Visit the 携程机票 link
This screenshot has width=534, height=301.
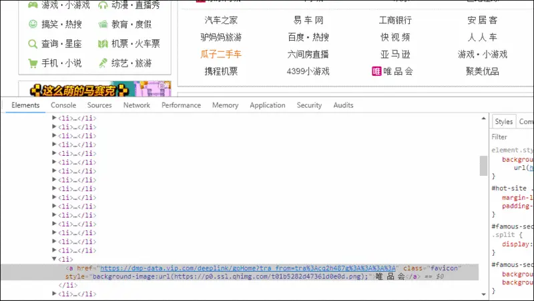[221, 71]
